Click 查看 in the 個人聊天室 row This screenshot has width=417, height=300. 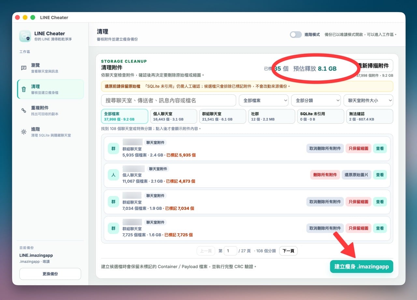380,175
